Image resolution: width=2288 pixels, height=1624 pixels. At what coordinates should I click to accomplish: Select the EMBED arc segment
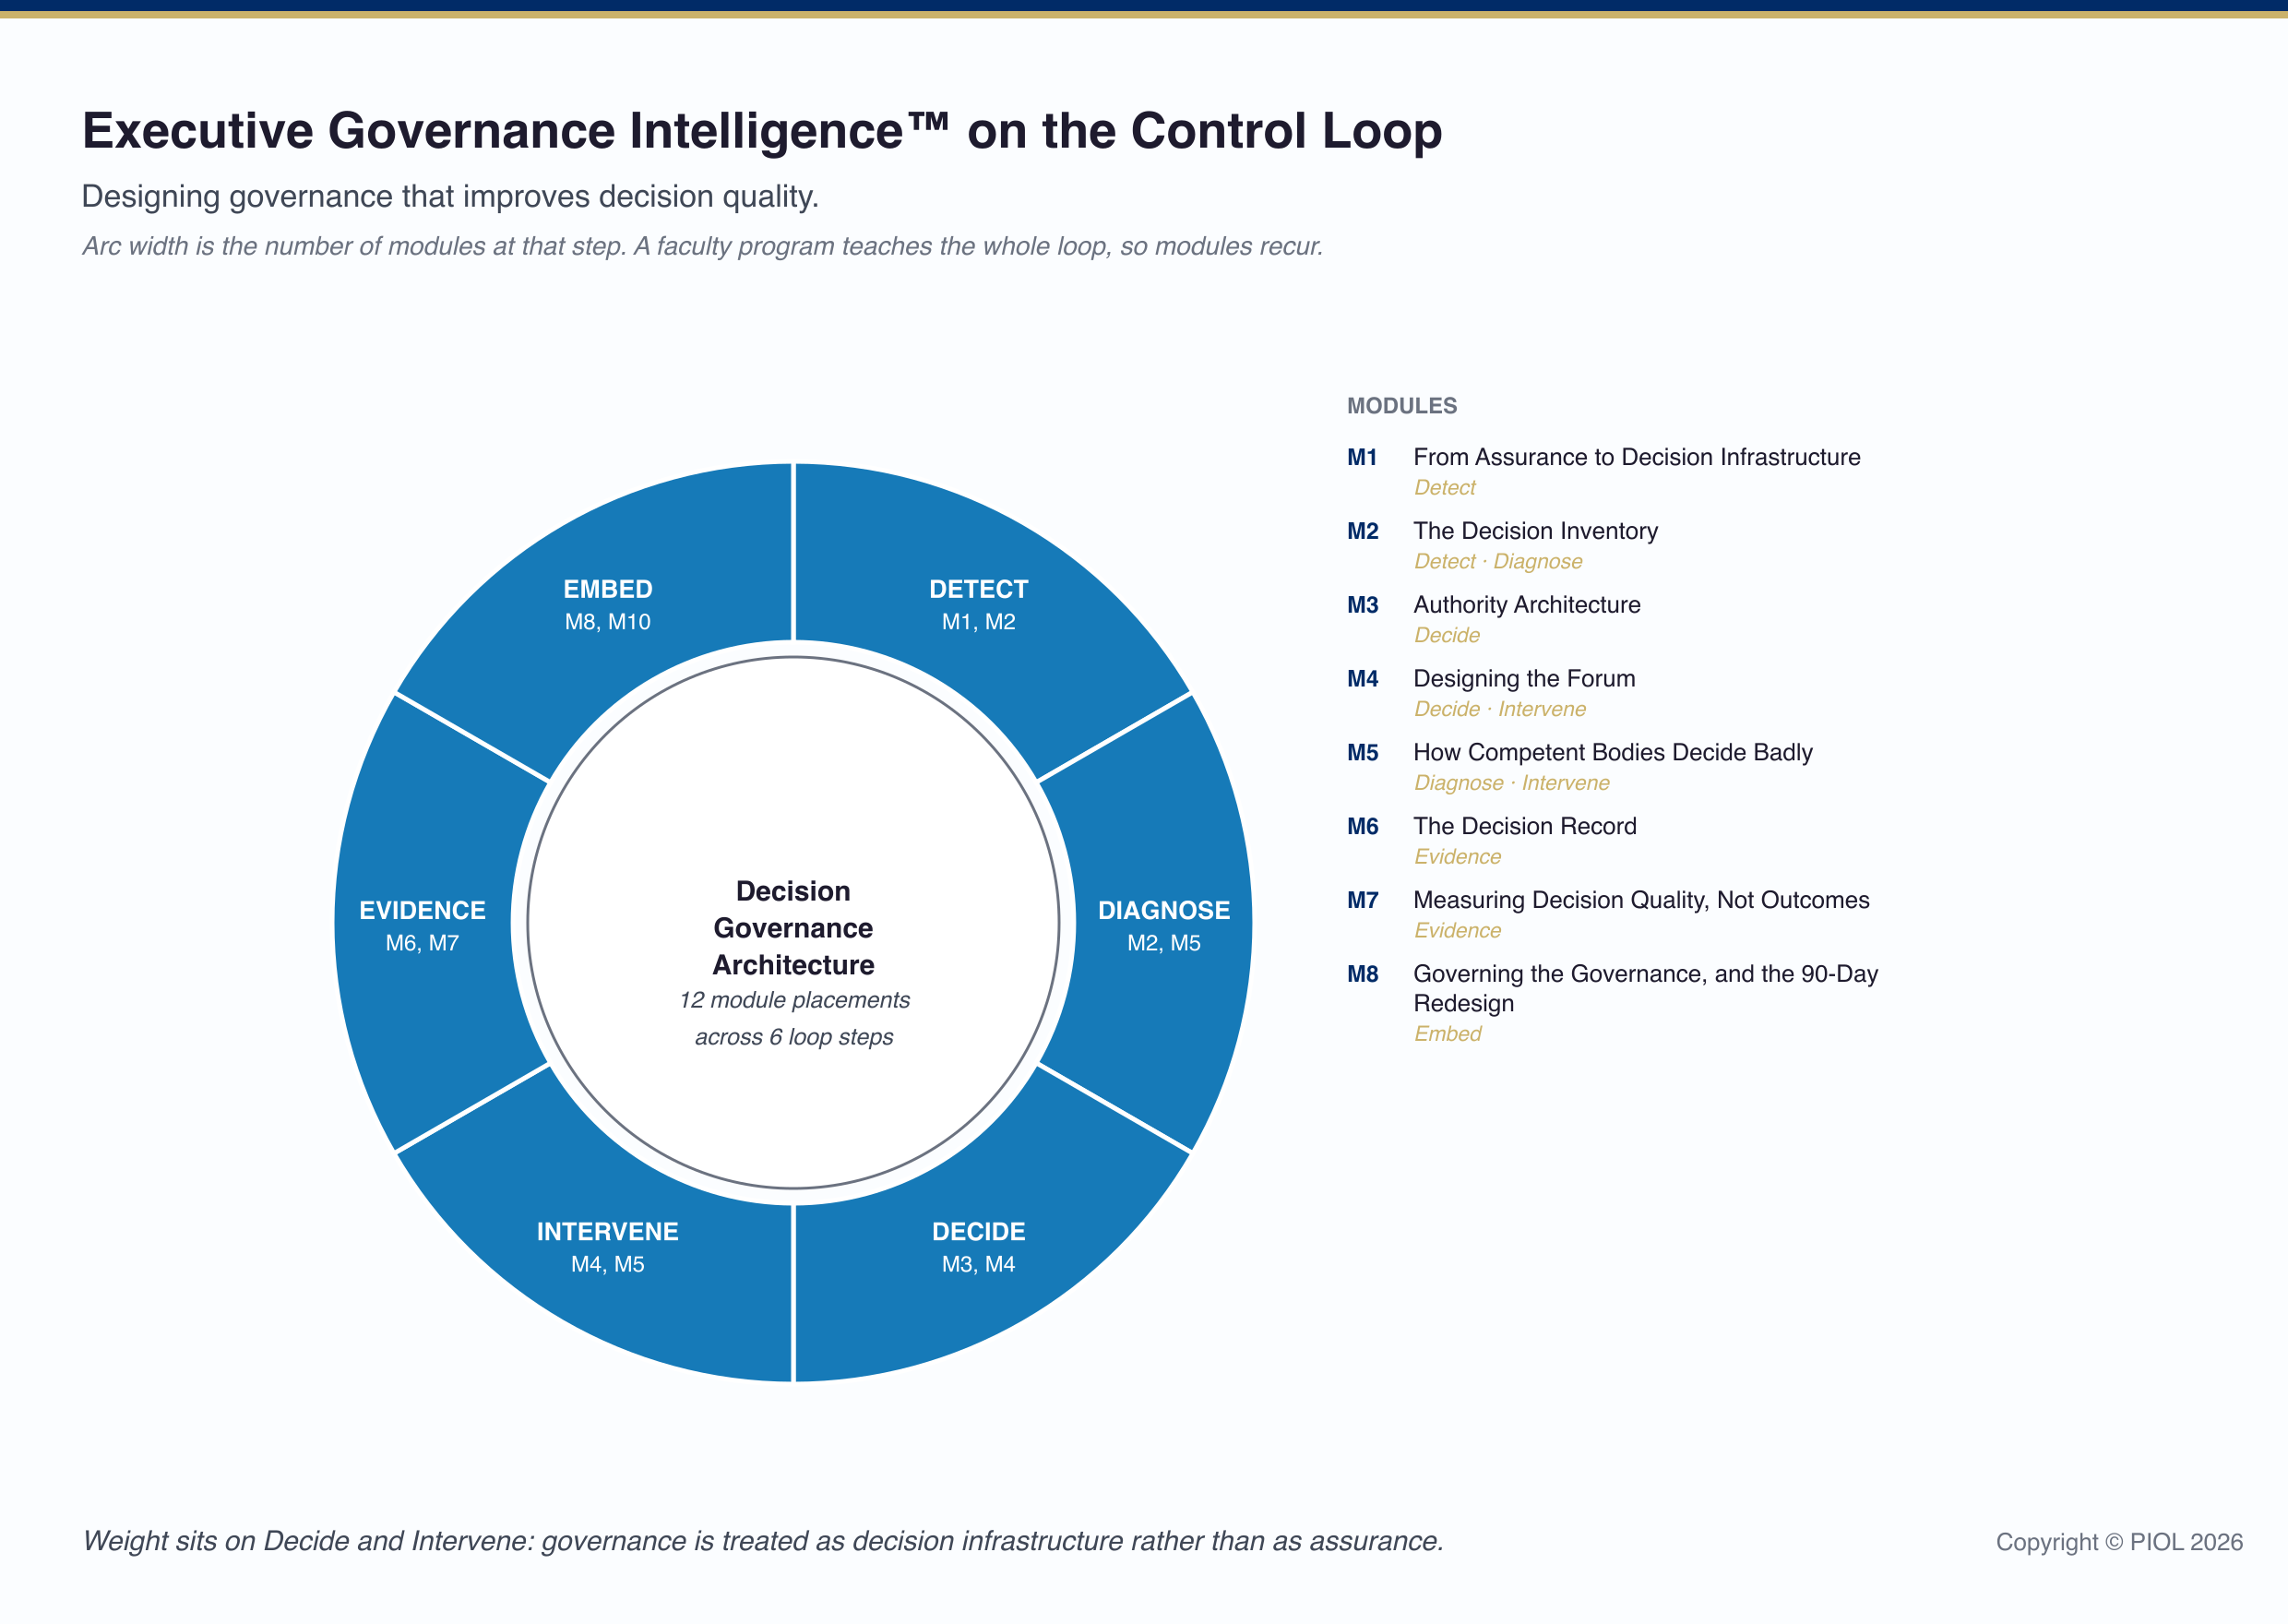(608, 604)
